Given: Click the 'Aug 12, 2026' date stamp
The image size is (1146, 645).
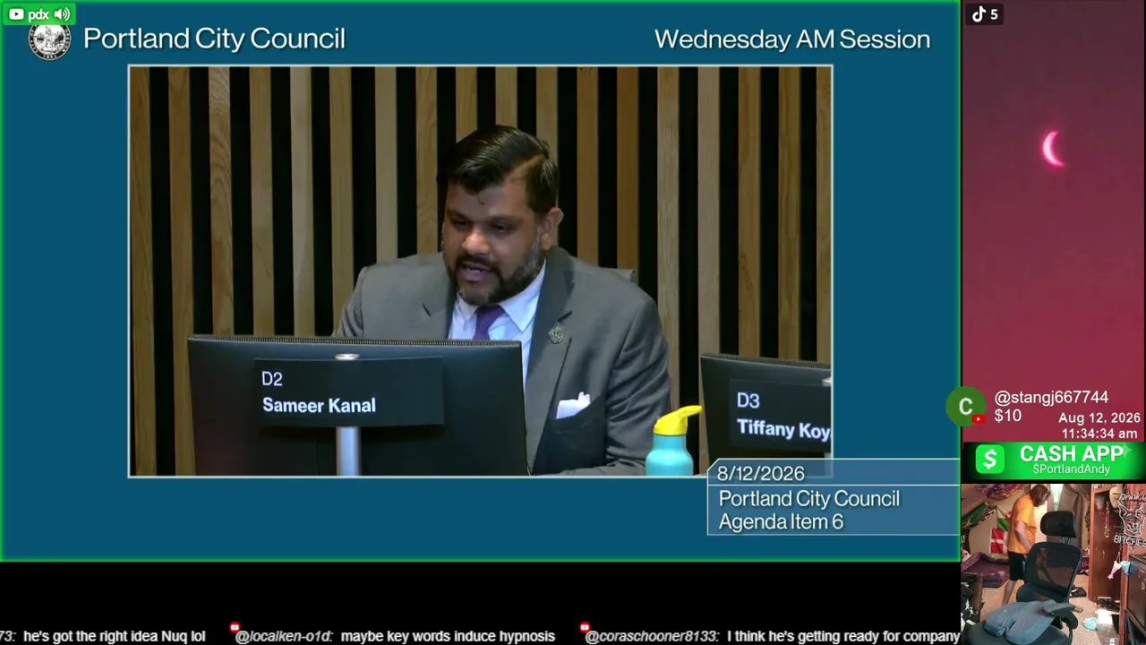Looking at the screenshot, I should click(1099, 418).
